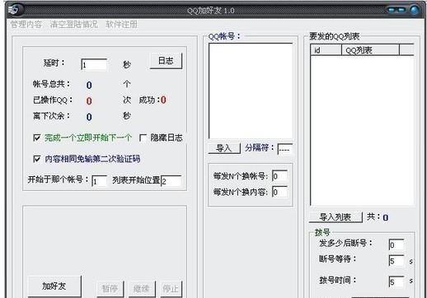Click the 拨号时间 input field
The width and height of the screenshot is (427, 298).
point(396,282)
